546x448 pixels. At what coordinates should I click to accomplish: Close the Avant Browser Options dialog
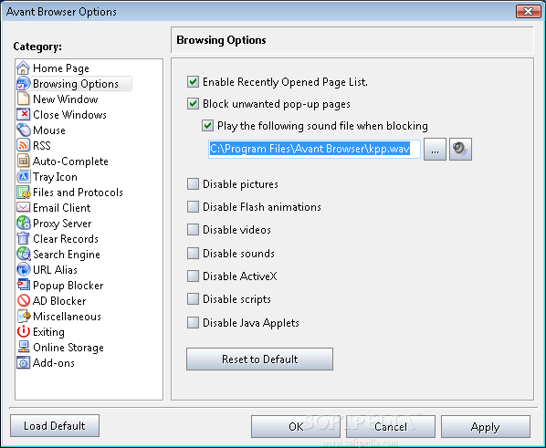pyautogui.click(x=529, y=11)
